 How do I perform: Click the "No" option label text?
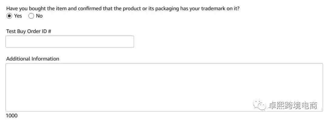(39, 16)
